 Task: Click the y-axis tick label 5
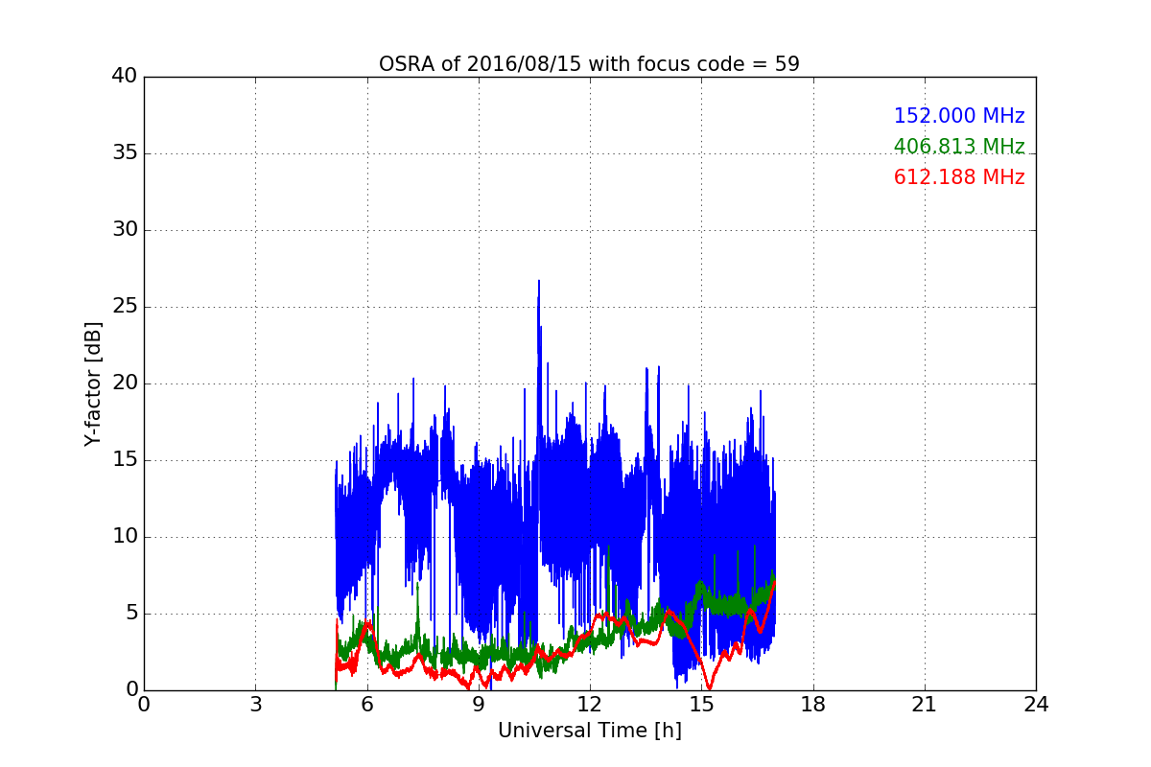130,614
